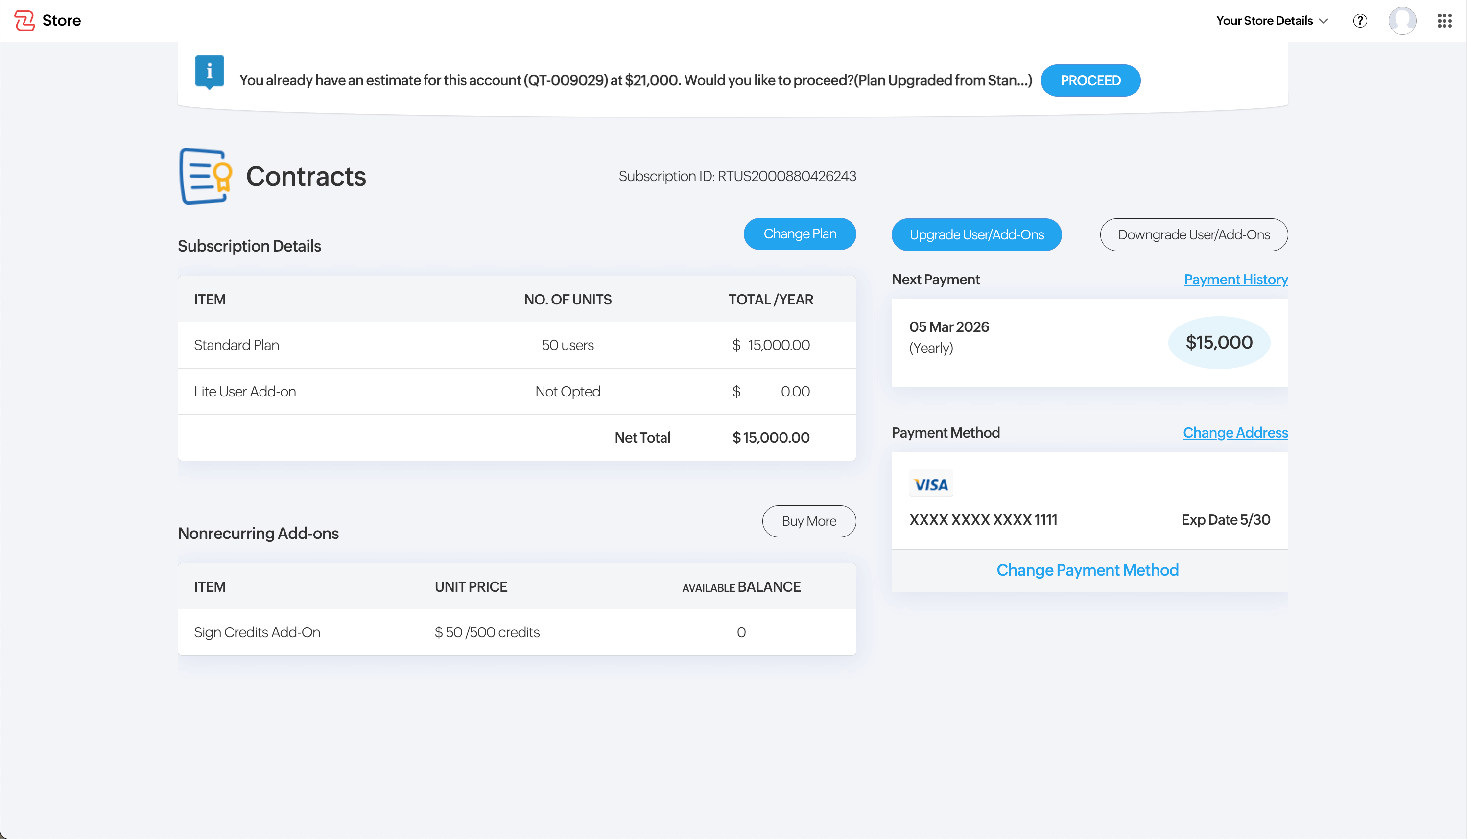Click the blue info icon in banner

tap(209, 71)
